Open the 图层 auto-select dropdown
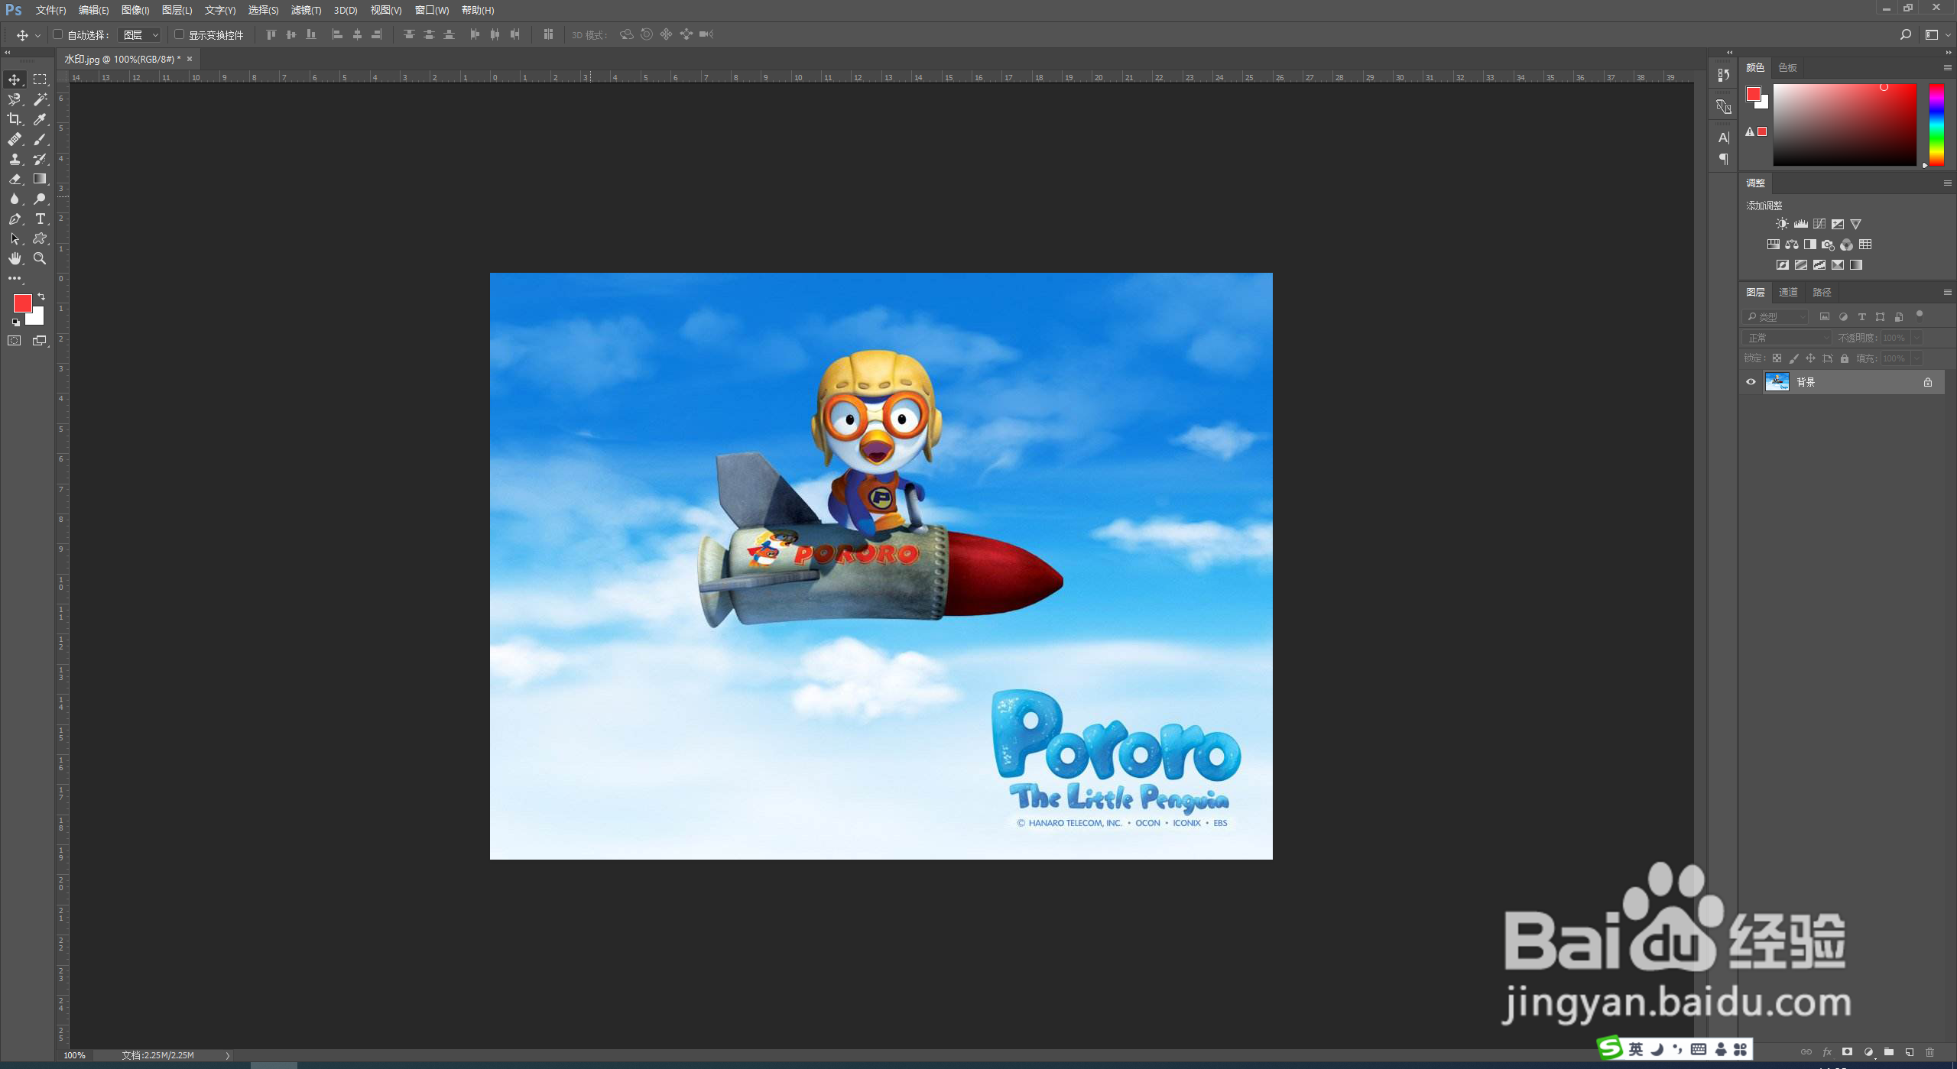The image size is (1957, 1069). (141, 35)
